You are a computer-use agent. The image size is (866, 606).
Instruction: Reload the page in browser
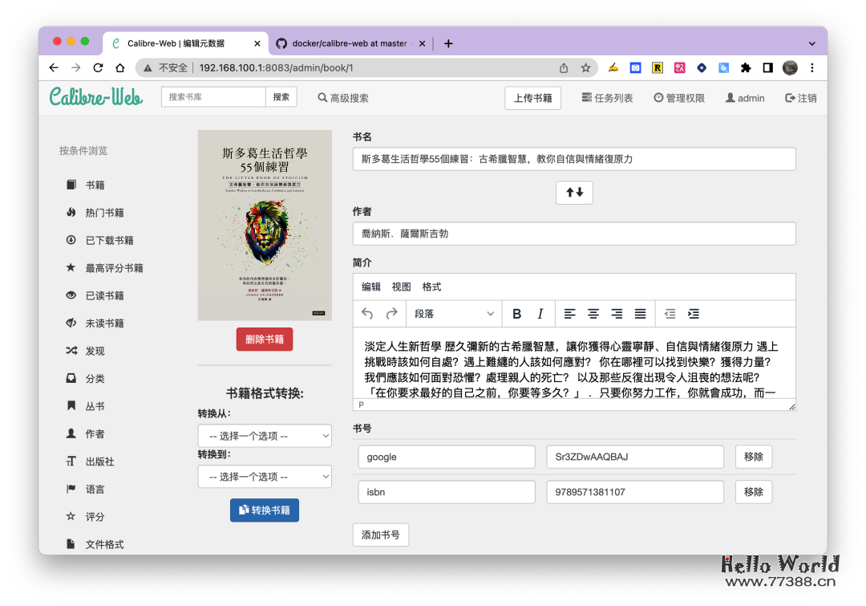(98, 68)
